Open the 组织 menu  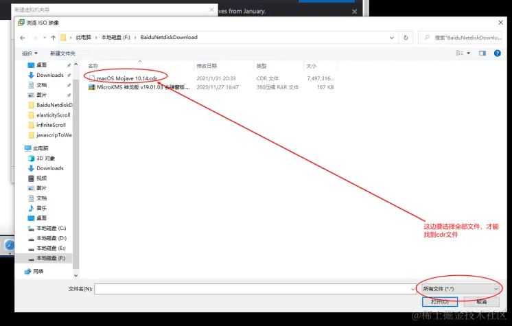(x=30, y=54)
